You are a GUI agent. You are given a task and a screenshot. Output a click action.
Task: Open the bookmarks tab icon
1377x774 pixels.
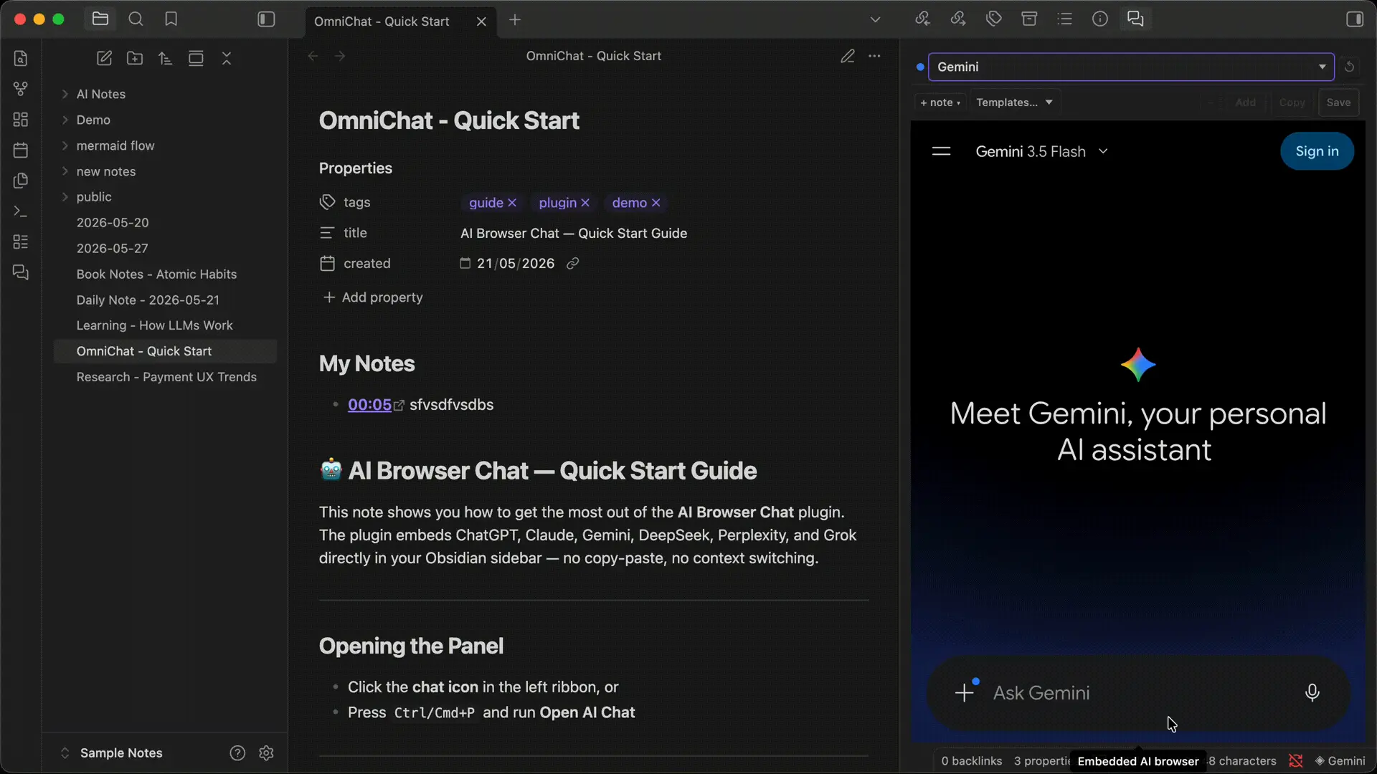pyautogui.click(x=171, y=19)
